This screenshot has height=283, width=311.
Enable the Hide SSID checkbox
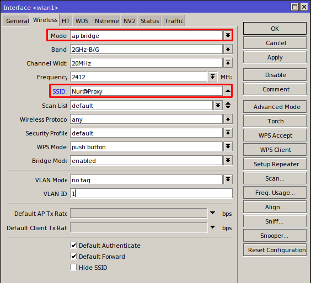pyautogui.click(x=73, y=267)
